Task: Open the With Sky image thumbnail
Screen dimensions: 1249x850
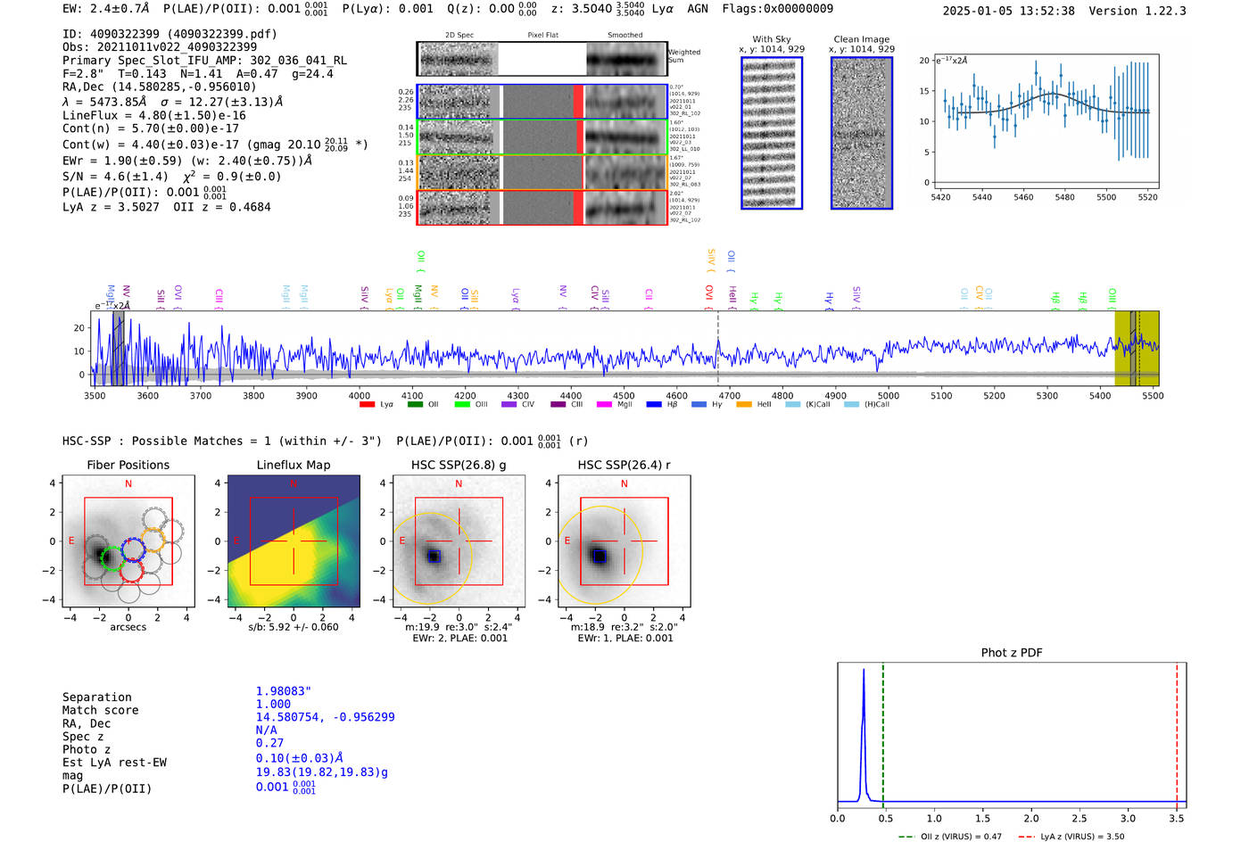Action: coord(772,133)
